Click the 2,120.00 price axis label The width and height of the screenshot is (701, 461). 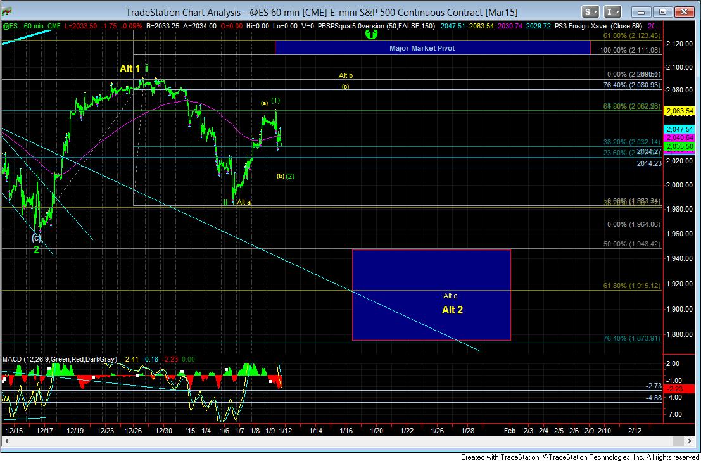click(x=679, y=43)
